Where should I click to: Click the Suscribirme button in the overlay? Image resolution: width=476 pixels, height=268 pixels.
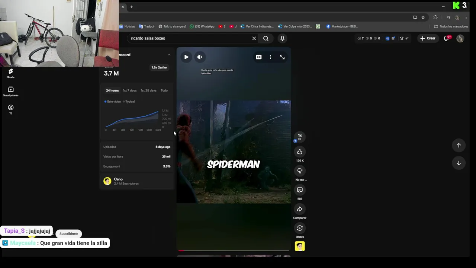[x=69, y=234]
